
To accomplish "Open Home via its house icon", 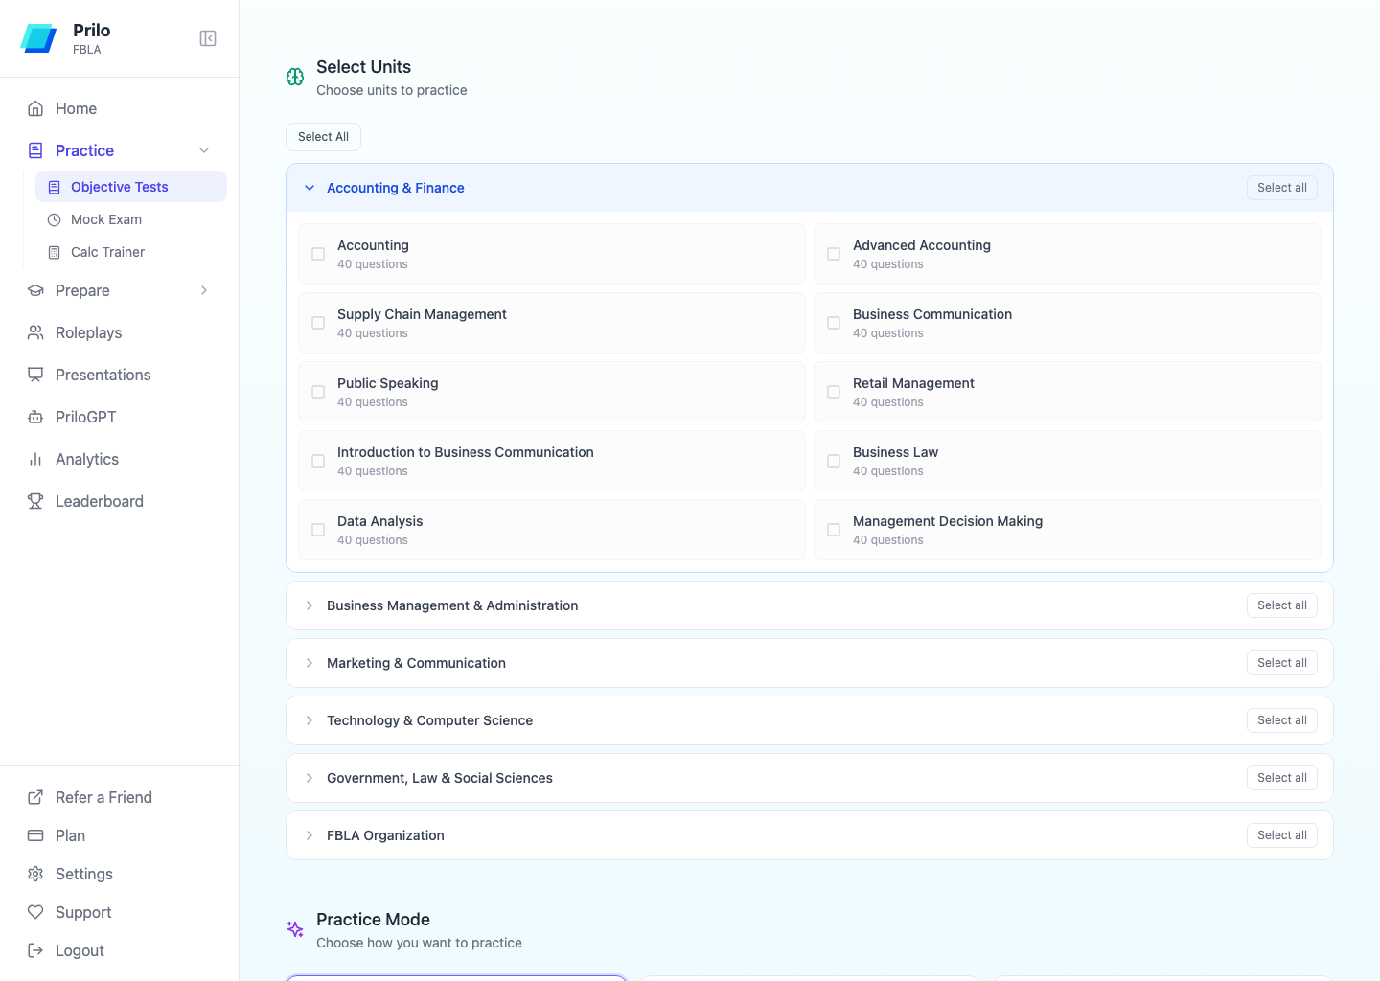I will pyautogui.click(x=35, y=108).
